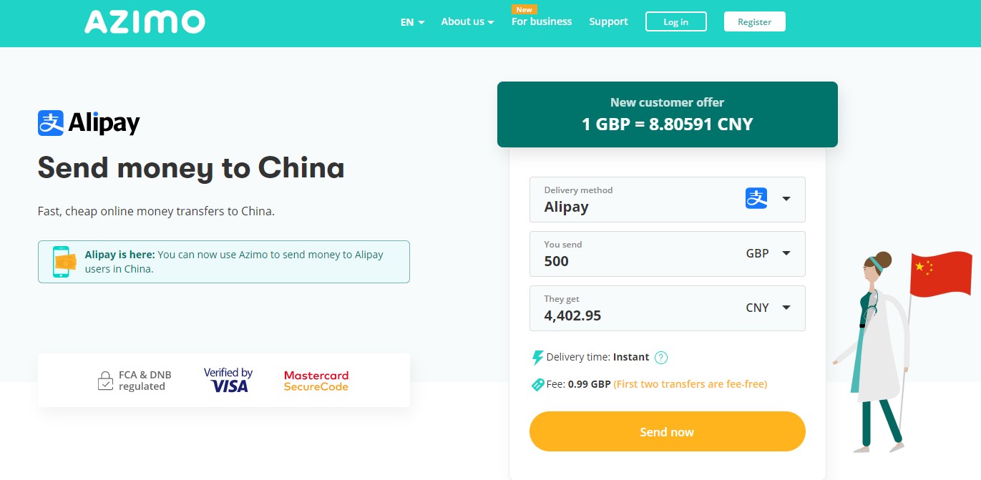The height and width of the screenshot is (480, 981).
Task: Click the phone icon in the Alipay notice
Action: 64,262
